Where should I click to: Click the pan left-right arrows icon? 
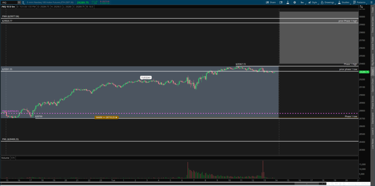336,184
